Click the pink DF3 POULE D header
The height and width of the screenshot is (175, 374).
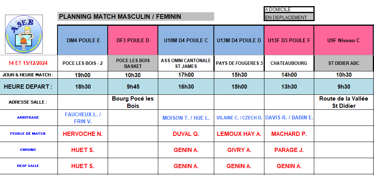133,40
